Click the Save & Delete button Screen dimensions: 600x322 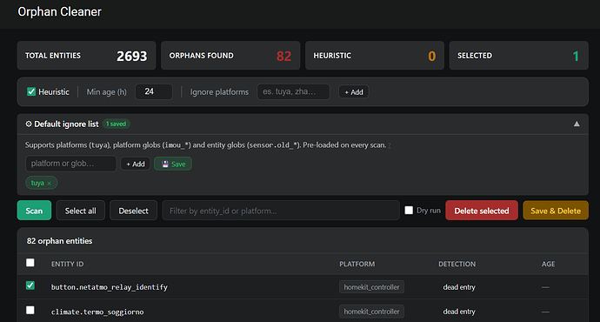pyautogui.click(x=556, y=211)
